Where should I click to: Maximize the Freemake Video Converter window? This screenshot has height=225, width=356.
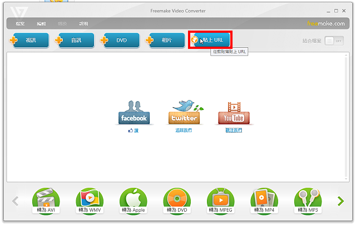tap(336, 11)
